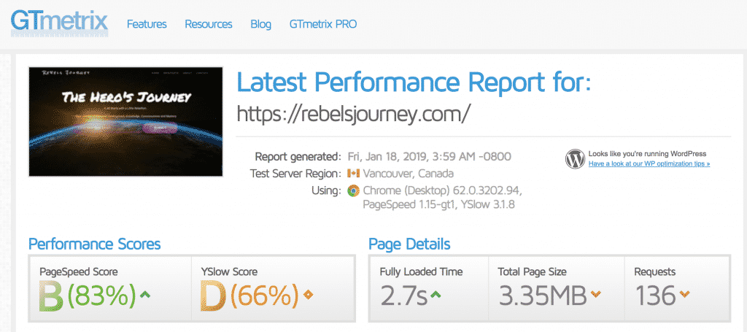Click the green arrow beside PageSpeed score
Viewport: 747px width, 332px height.
pos(145,296)
